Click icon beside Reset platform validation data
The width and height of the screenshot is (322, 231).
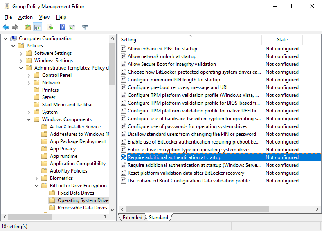pos(123,173)
